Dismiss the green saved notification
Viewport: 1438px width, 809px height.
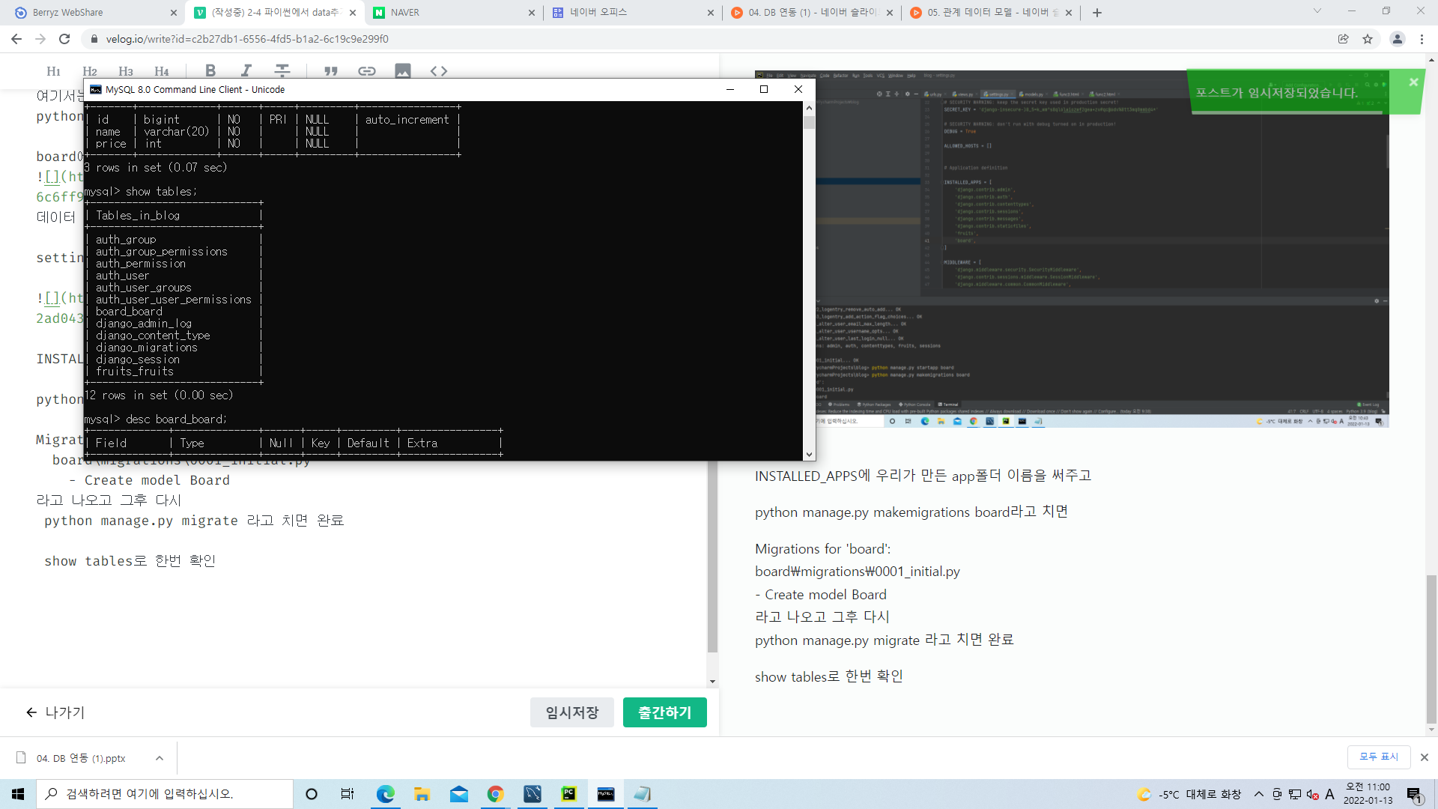click(1413, 82)
